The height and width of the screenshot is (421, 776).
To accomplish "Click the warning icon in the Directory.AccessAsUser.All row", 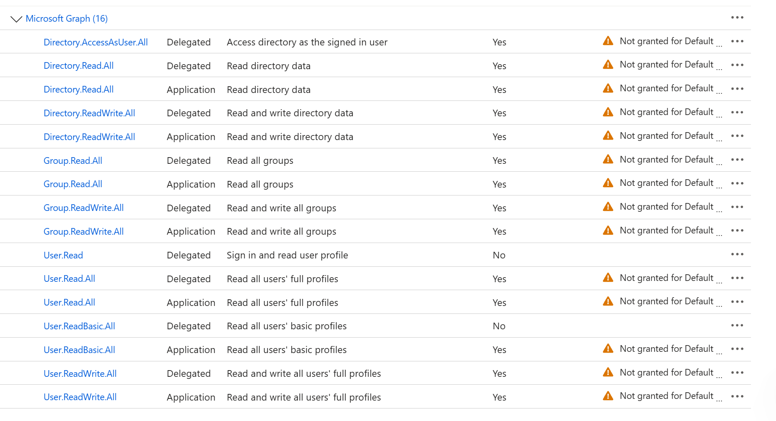I will 608,41.
